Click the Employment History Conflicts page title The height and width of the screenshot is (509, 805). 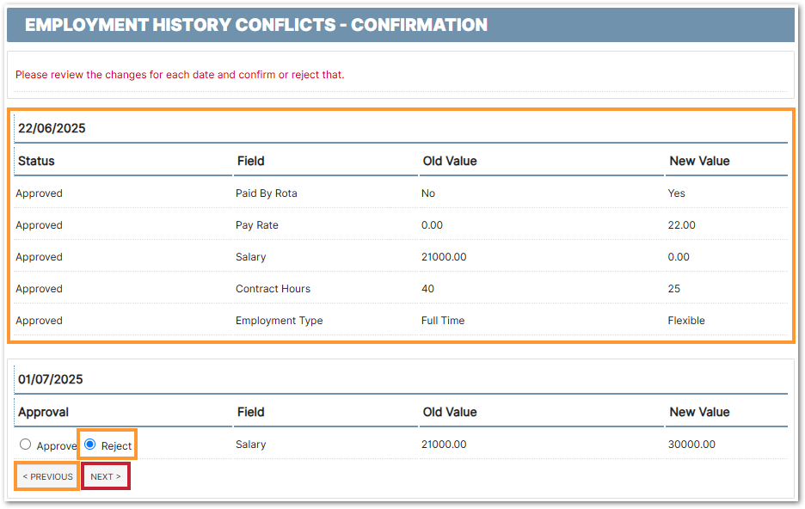click(256, 25)
